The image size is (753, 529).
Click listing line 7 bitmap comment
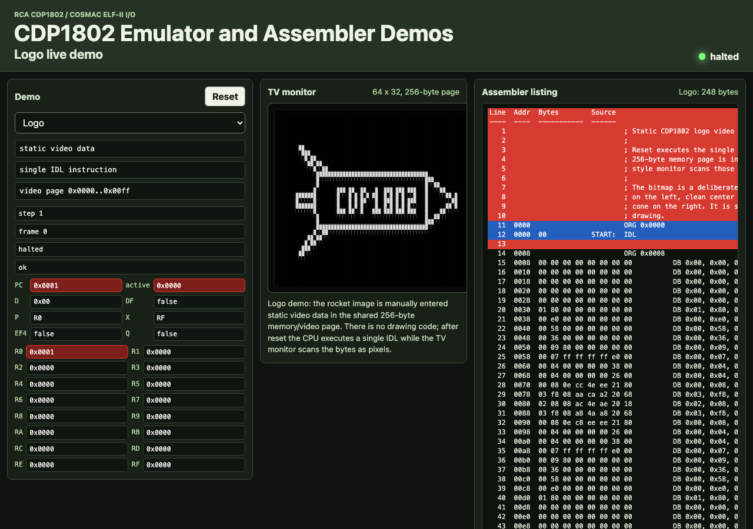click(613, 188)
